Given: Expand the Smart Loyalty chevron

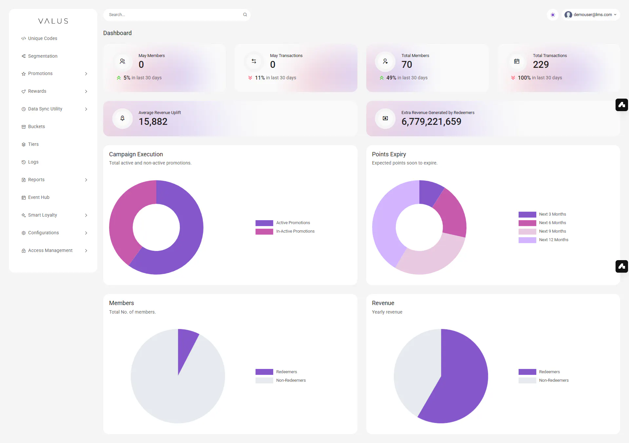Looking at the screenshot, I should [86, 215].
